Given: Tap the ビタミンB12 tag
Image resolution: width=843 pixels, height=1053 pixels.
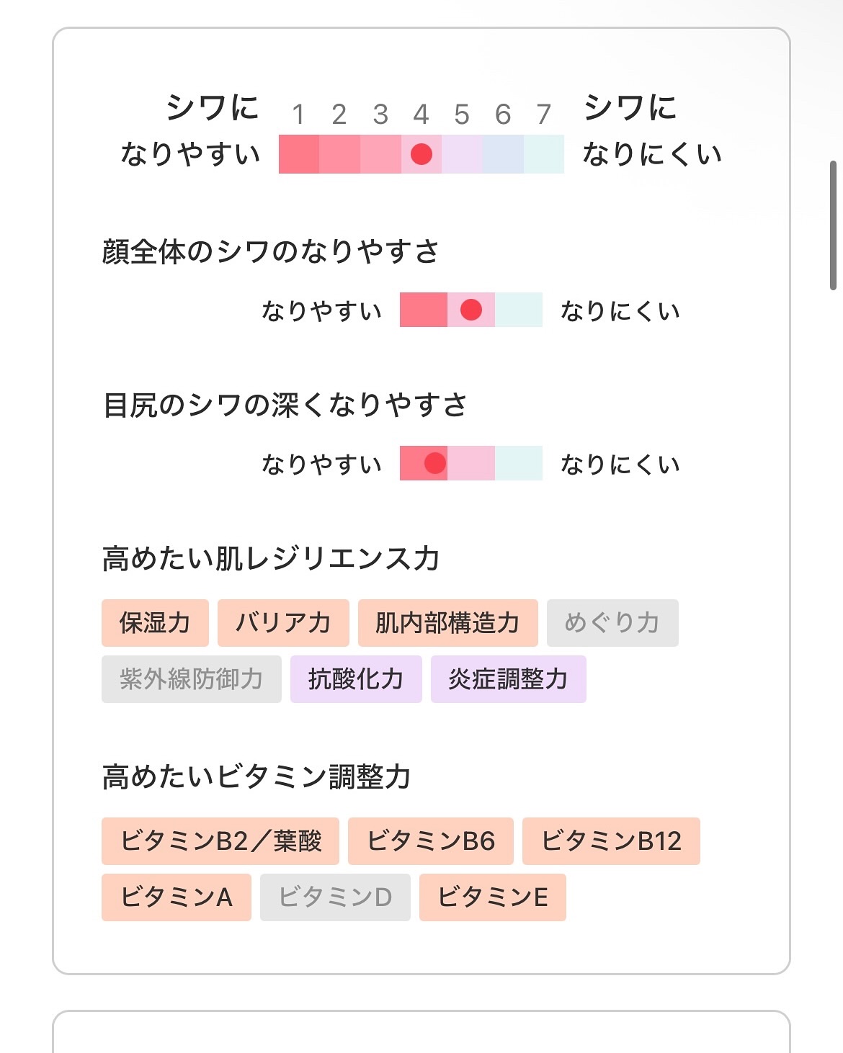Looking at the screenshot, I should tap(611, 841).
